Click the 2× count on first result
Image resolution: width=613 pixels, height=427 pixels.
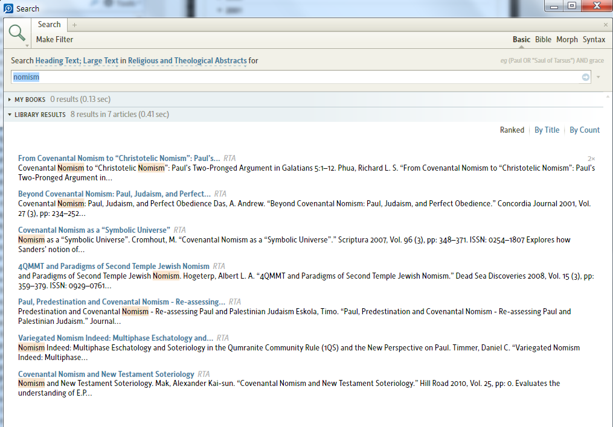pyautogui.click(x=591, y=159)
